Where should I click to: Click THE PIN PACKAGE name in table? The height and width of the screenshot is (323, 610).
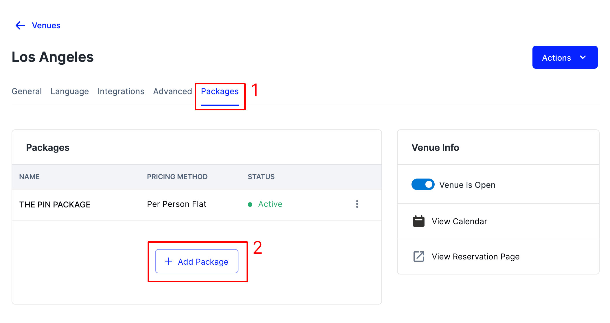click(55, 205)
